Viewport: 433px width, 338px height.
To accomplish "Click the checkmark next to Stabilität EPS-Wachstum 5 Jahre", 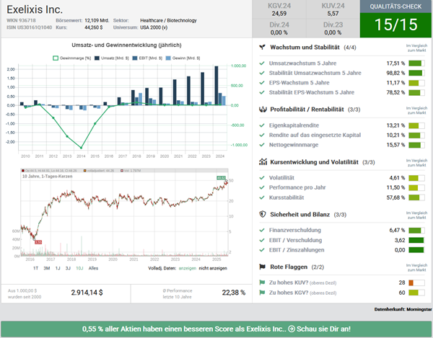I will point(262,92).
